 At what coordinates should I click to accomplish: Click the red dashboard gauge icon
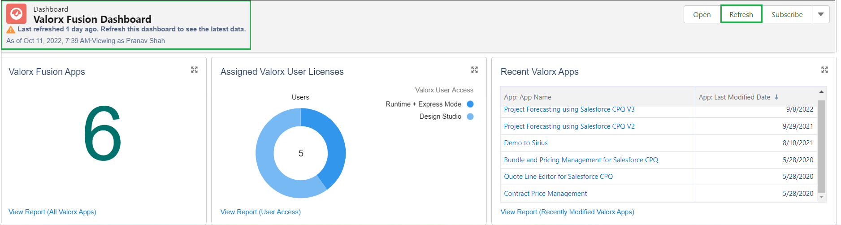pos(17,14)
